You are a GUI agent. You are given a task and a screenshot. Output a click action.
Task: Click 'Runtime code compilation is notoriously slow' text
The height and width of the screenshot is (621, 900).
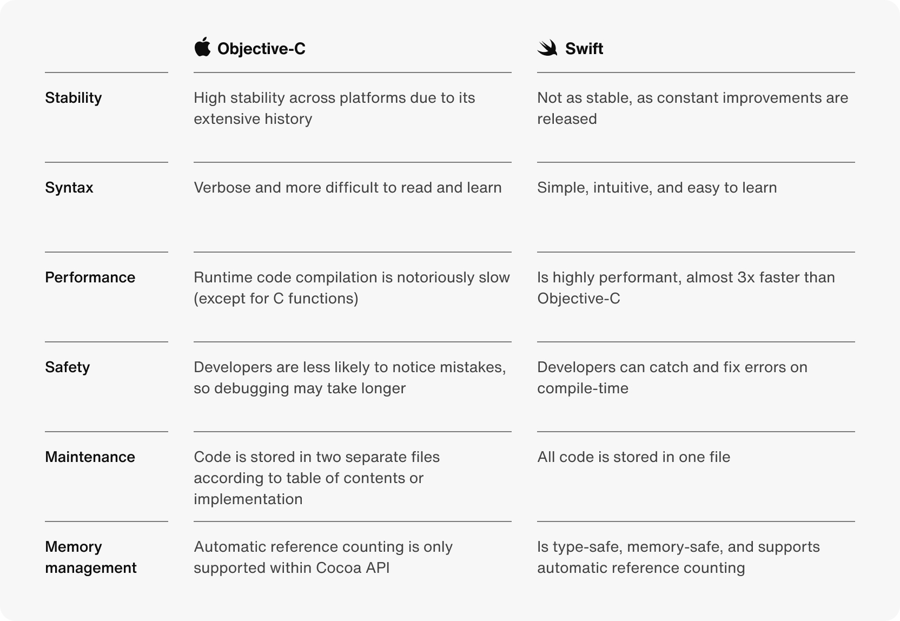(352, 288)
